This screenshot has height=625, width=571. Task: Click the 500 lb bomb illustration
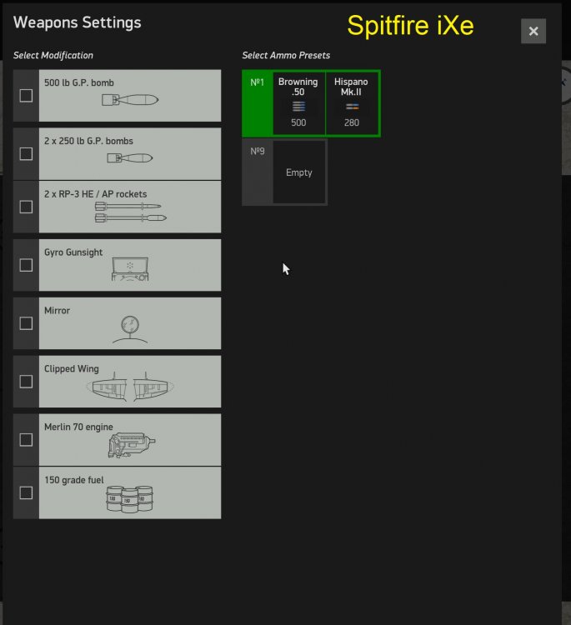coord(130,100)
